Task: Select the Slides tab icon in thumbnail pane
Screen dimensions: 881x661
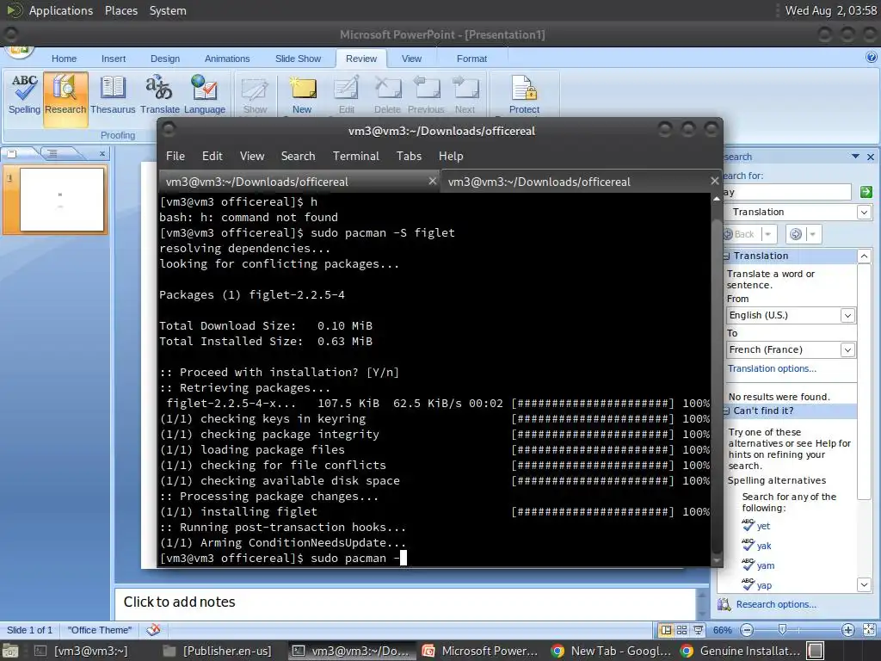Action: tap(12, 153)
